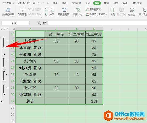Viewport: 147px width, 123px height.
Task: Show outline level 1
Action: 2,29
